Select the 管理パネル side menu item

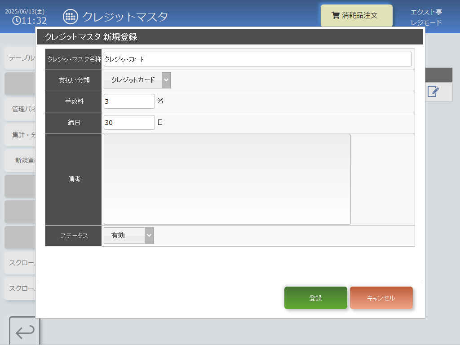pyautogui.click(x=20, y=109)
